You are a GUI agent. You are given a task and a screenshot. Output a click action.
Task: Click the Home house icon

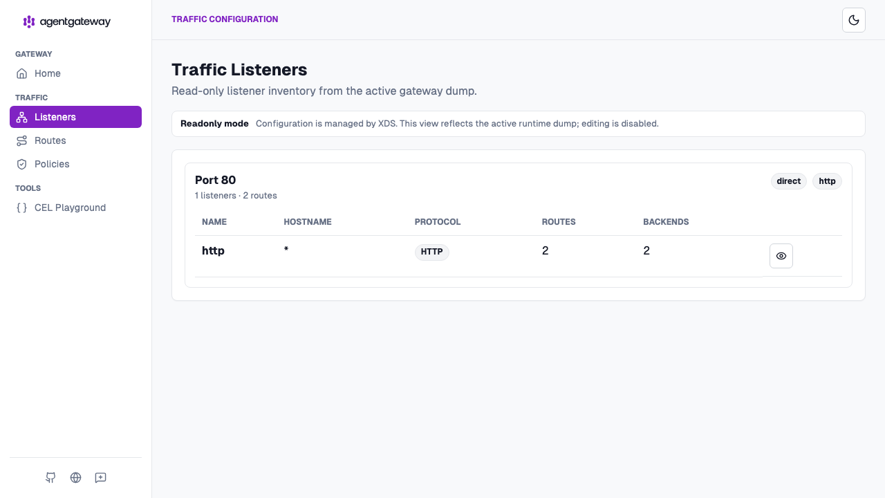22,73
